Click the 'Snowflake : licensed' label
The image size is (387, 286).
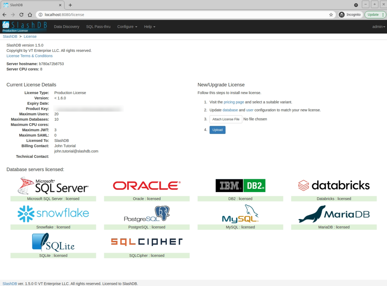click(x=53, y=227)
